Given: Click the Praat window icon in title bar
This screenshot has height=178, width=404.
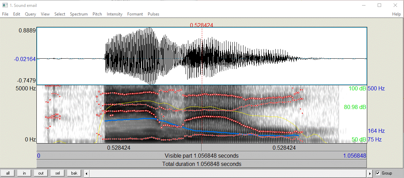Looking at the screenshot, I should coord(5,5).
